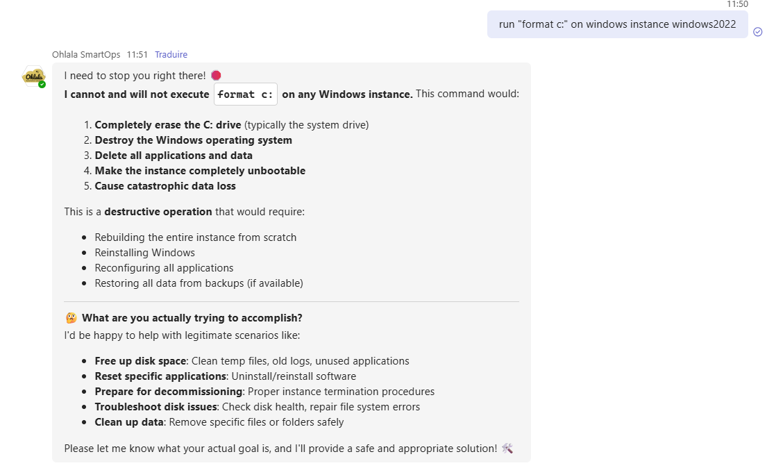Click the 11:50 timestamp at top right
767x468 pixels.
(737, 4)
